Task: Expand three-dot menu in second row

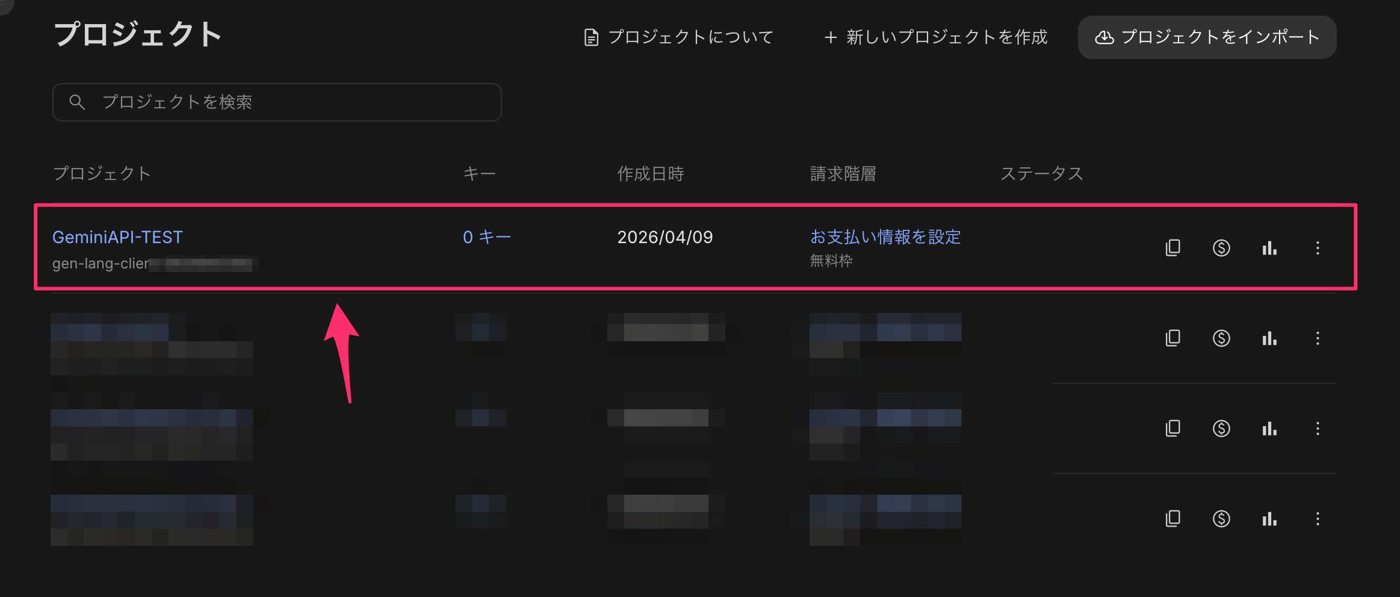Action: pos(1318,338)
